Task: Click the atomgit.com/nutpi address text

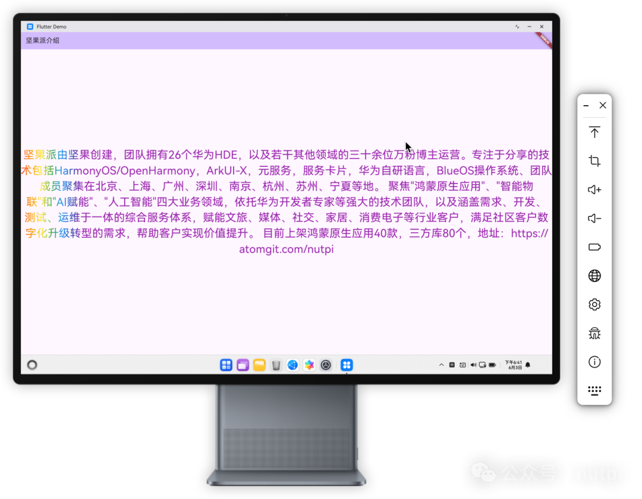Action: (x=286, y=249)
